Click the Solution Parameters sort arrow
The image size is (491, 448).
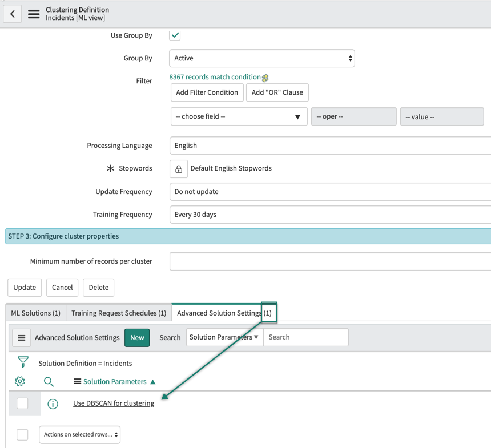pos(153,382)
